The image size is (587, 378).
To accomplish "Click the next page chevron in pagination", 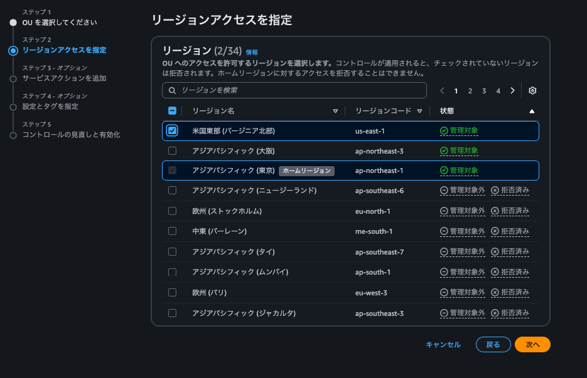I will coord(512,90).
